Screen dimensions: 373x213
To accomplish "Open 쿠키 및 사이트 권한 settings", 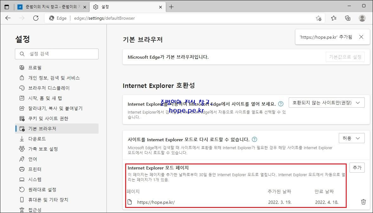I will tap(57, 118).
